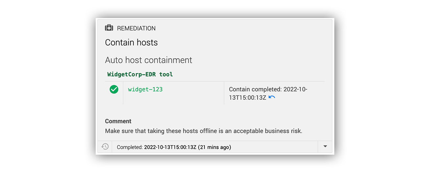Open the history clock icon
The width and height of the screenshot is (430, 174).
point(105,147)
